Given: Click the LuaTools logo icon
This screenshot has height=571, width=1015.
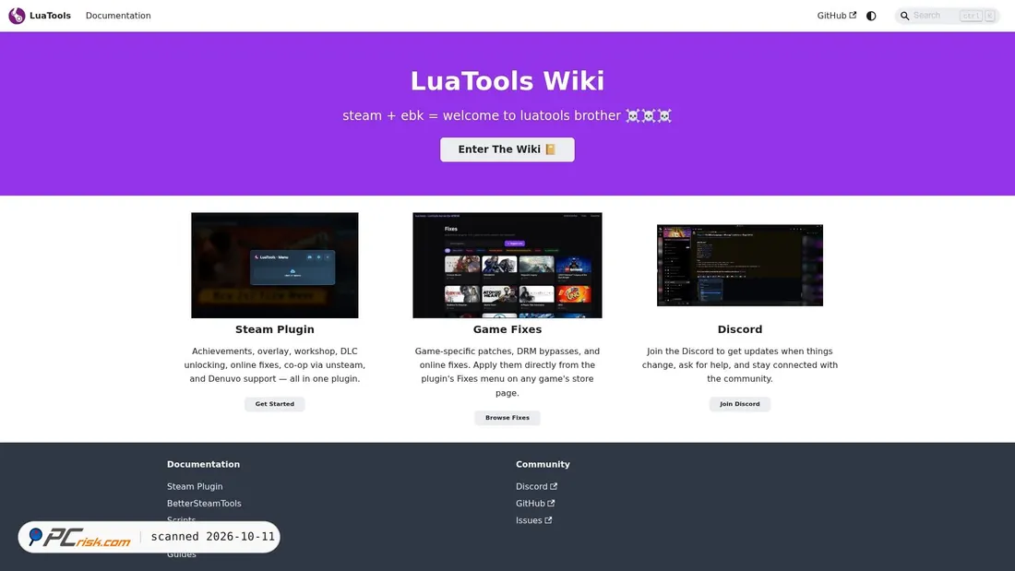Looking at the screenshot, I should pyautogui.click(x=17, y=16).
